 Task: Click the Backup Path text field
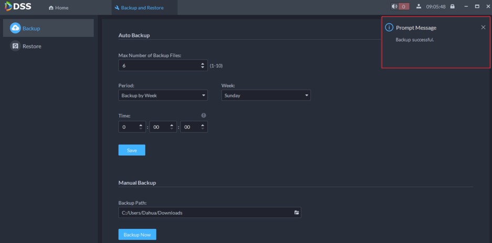(205, 213)
